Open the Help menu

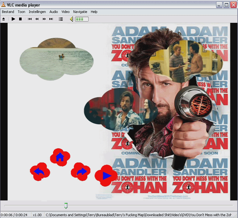tap(94, 12)
